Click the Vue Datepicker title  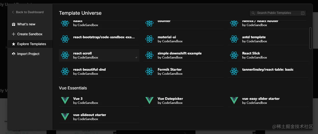(x=170, y=99)
